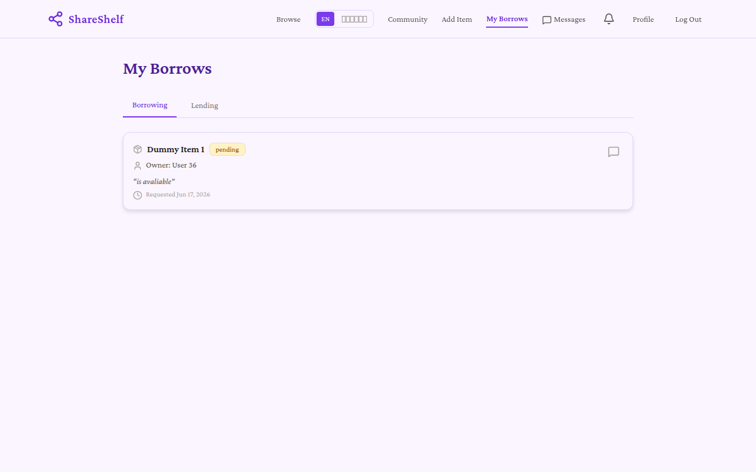Select the EN language option
This screenshot has height=472, width=756.
pyautogui.click(x=325, y=19)
